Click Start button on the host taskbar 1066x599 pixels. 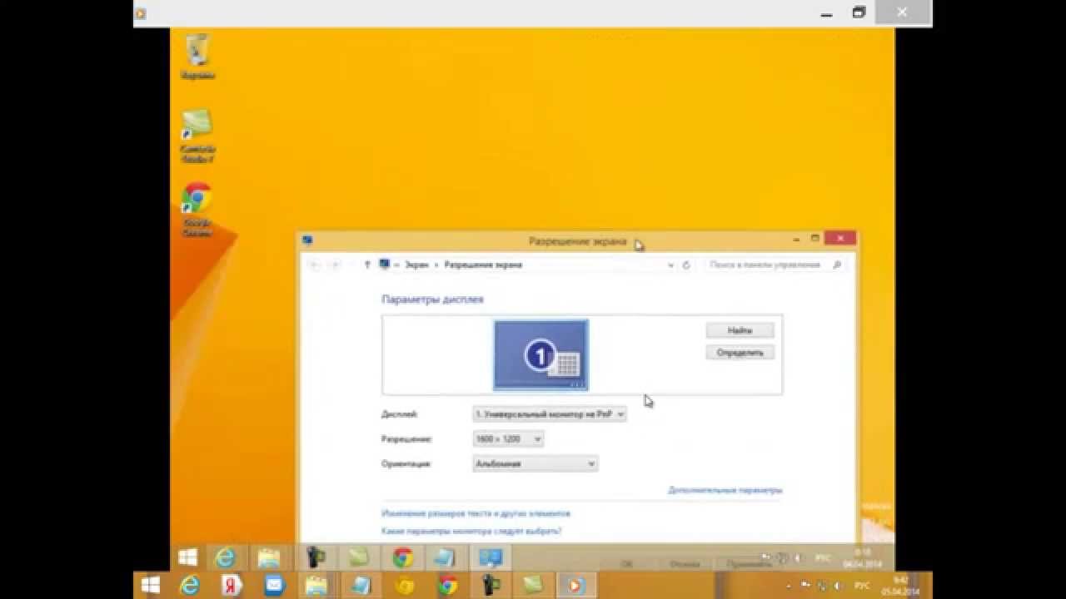[x=151, y=585]
